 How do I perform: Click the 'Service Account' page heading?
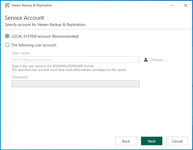[x=24, y=18]
